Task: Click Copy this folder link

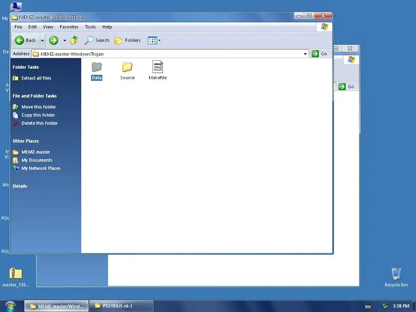Action: [38, 115]
